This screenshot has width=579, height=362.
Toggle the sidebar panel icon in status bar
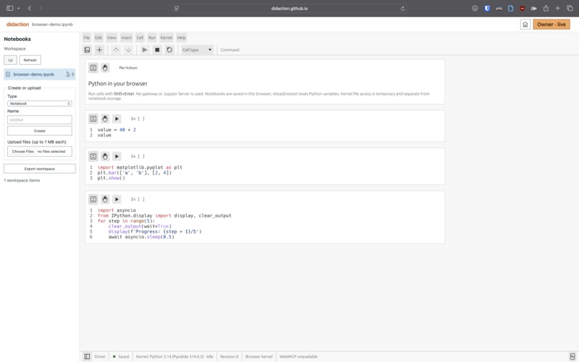(x=87, y=356)
